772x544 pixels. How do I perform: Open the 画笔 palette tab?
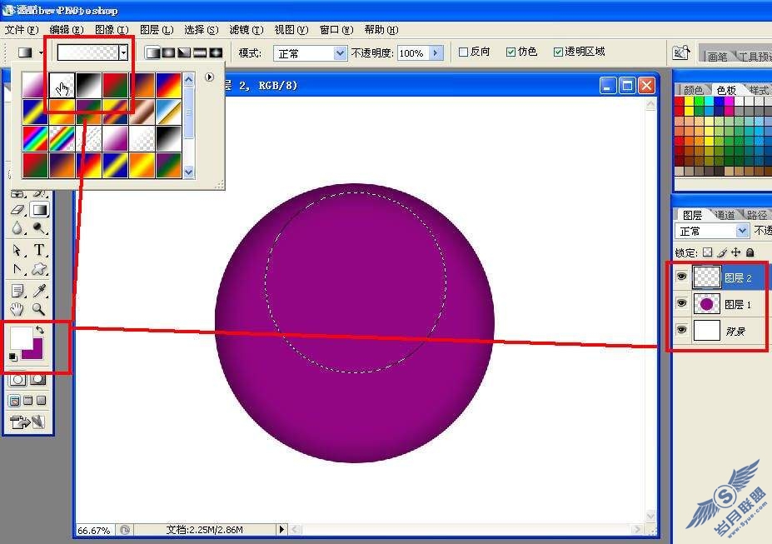[717, 56]
